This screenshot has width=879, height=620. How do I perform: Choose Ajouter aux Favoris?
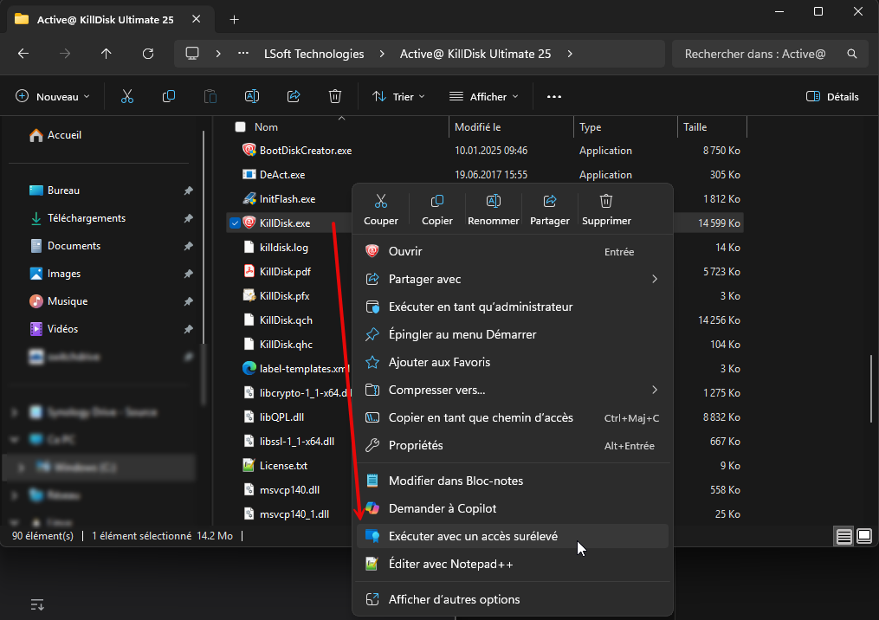pos(513,362)
